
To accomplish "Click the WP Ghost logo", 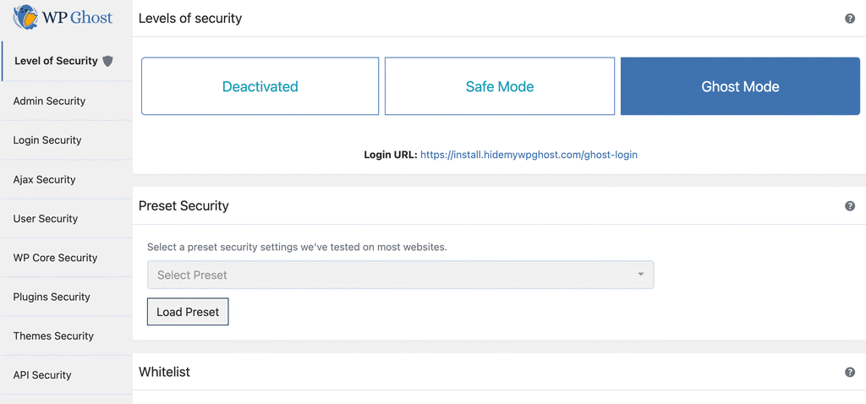I will click(63, 17).
